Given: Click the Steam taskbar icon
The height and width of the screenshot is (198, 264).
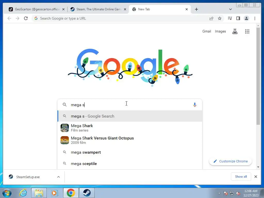Looking at the screenshot, I should tap(87, 193).
